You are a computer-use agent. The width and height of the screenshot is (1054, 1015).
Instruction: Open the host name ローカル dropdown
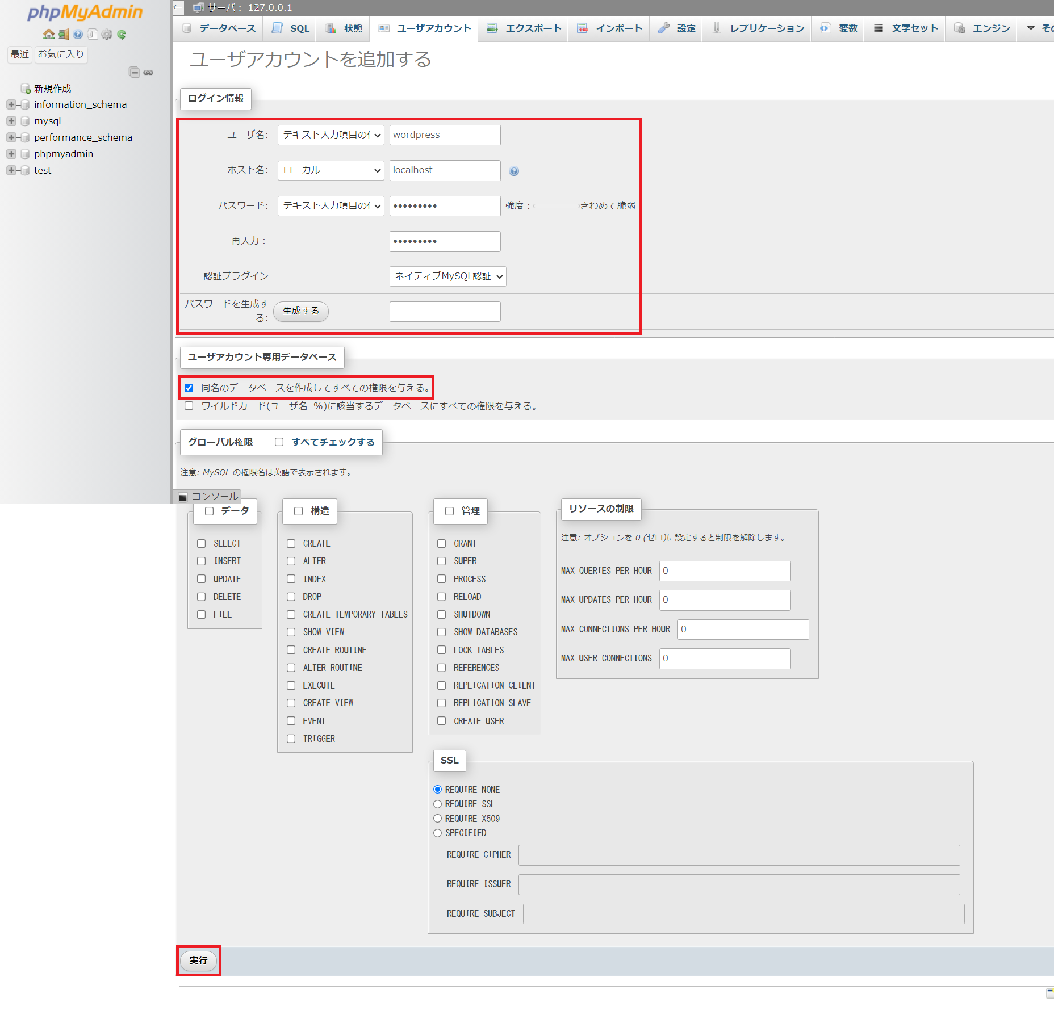pos(331,170)
